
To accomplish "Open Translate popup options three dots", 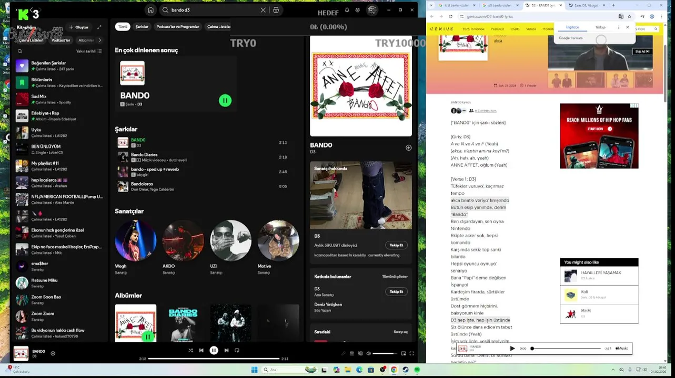I will tap(618, 27).
